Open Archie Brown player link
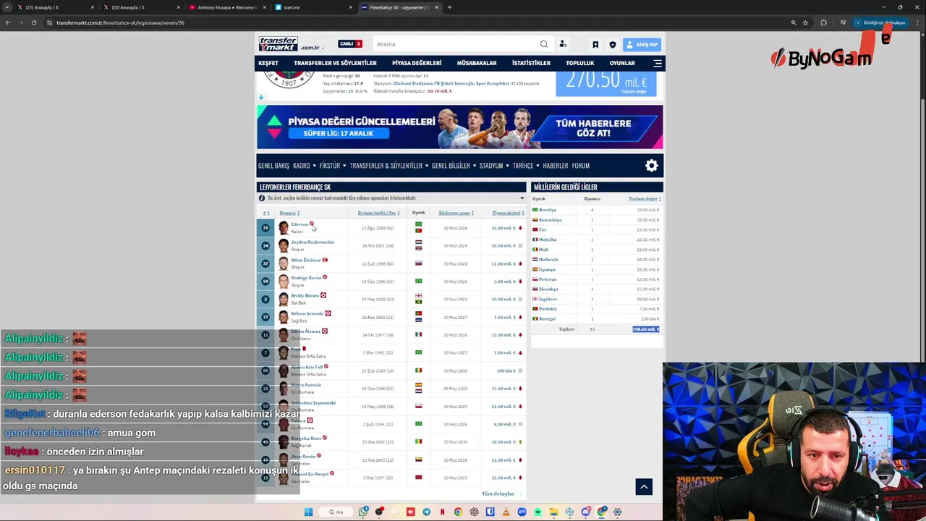The height and width of the screenshot is (521, 926). click(x=305, y=295)
